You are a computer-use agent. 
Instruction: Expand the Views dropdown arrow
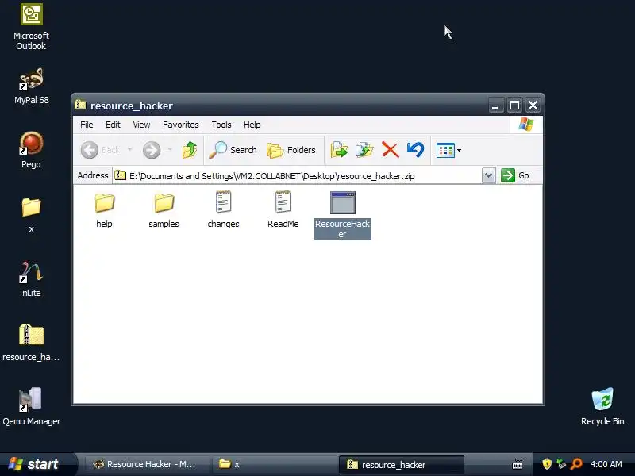pos(460,151)
